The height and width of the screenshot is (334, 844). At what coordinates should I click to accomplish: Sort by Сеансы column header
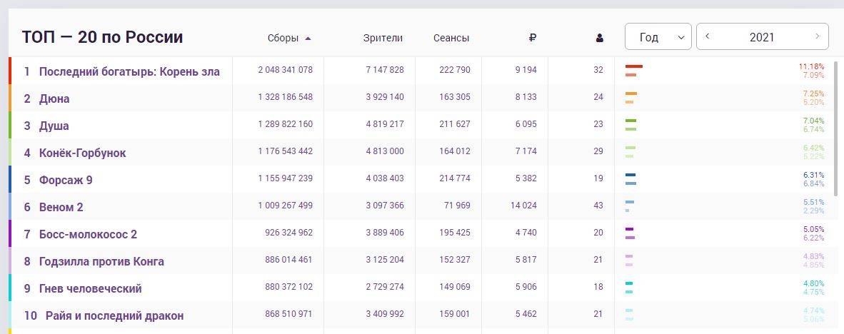pos(451,39)
